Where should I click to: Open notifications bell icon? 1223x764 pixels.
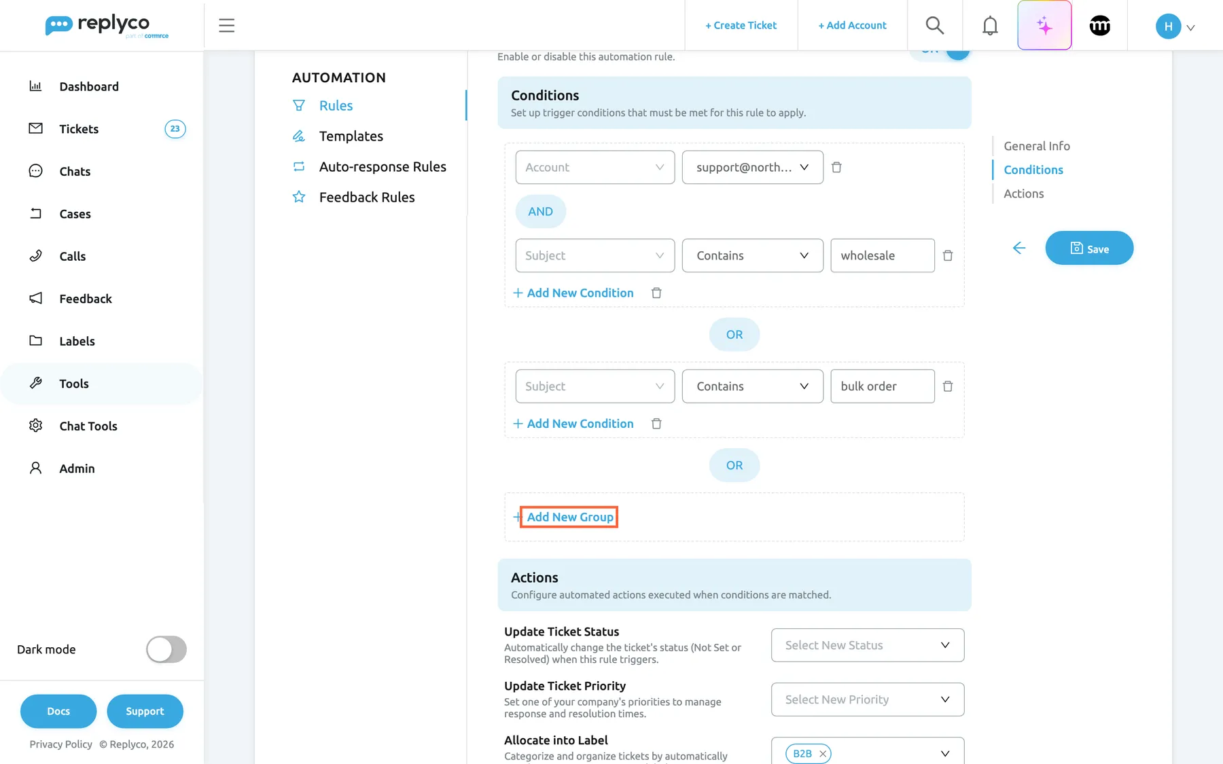tap(990, 26)
